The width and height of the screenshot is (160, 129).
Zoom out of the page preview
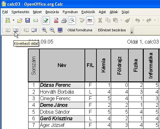pos(52,30)
